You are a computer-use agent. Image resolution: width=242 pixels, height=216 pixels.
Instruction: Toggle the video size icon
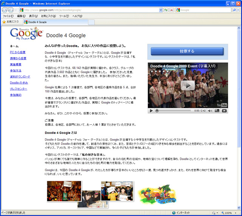[x=217, y=110]
